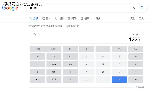Switch calculator to Deg mode

(53, 49)
